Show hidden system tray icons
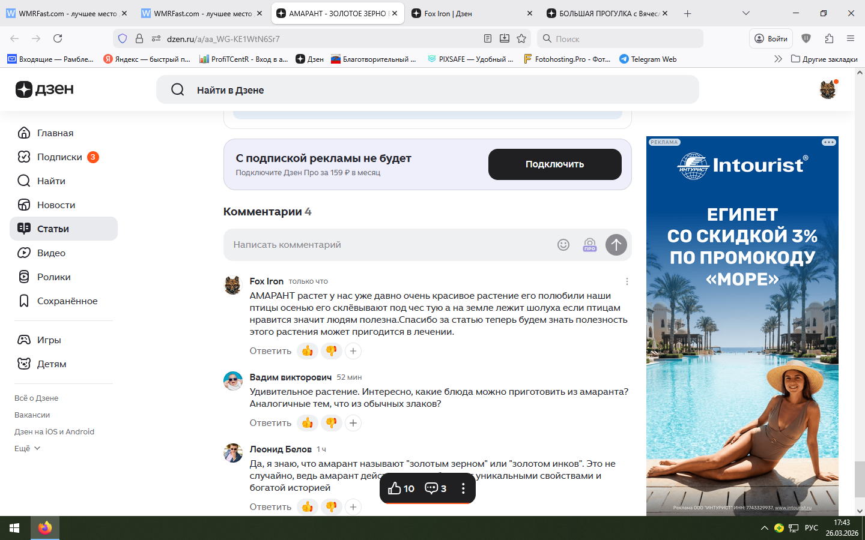 765,528
